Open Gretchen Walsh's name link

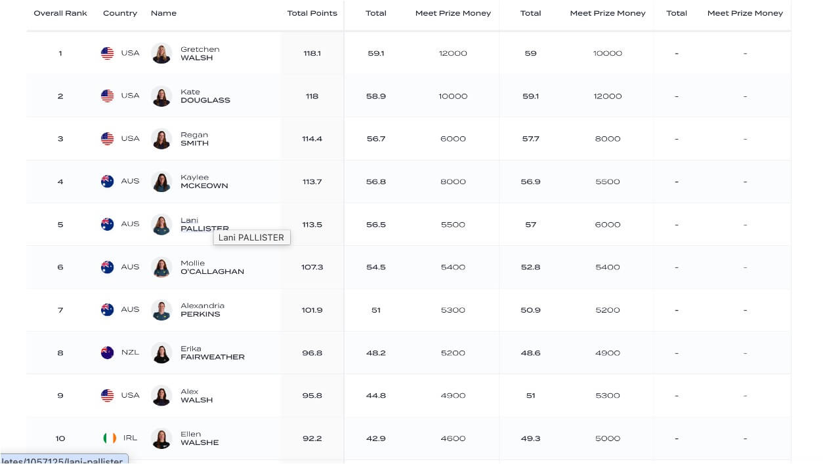point(200,53)
